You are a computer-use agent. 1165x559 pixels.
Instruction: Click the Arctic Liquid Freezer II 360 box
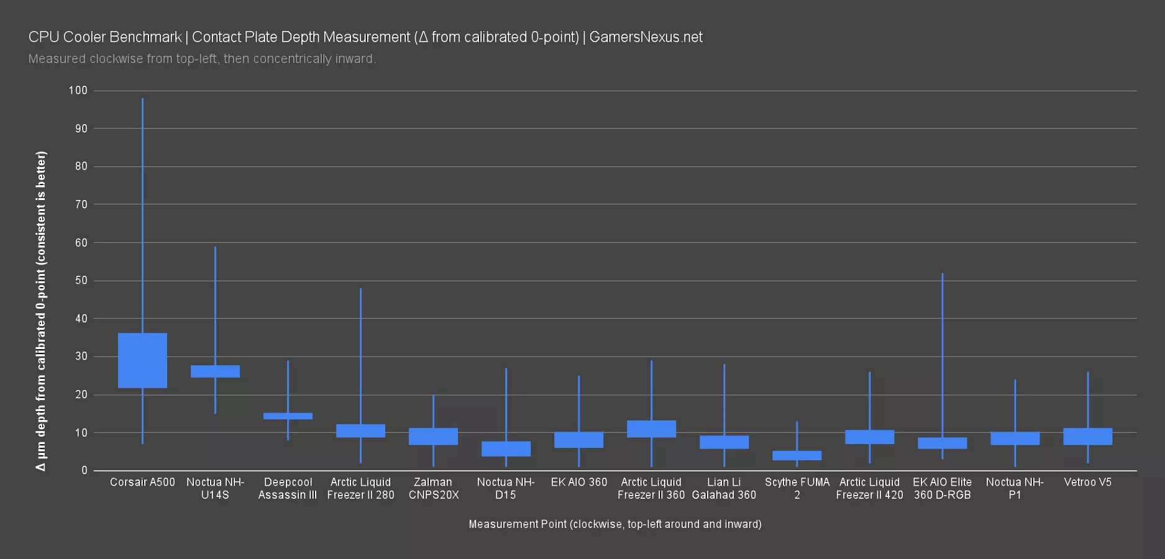click(x=651, y=429)
